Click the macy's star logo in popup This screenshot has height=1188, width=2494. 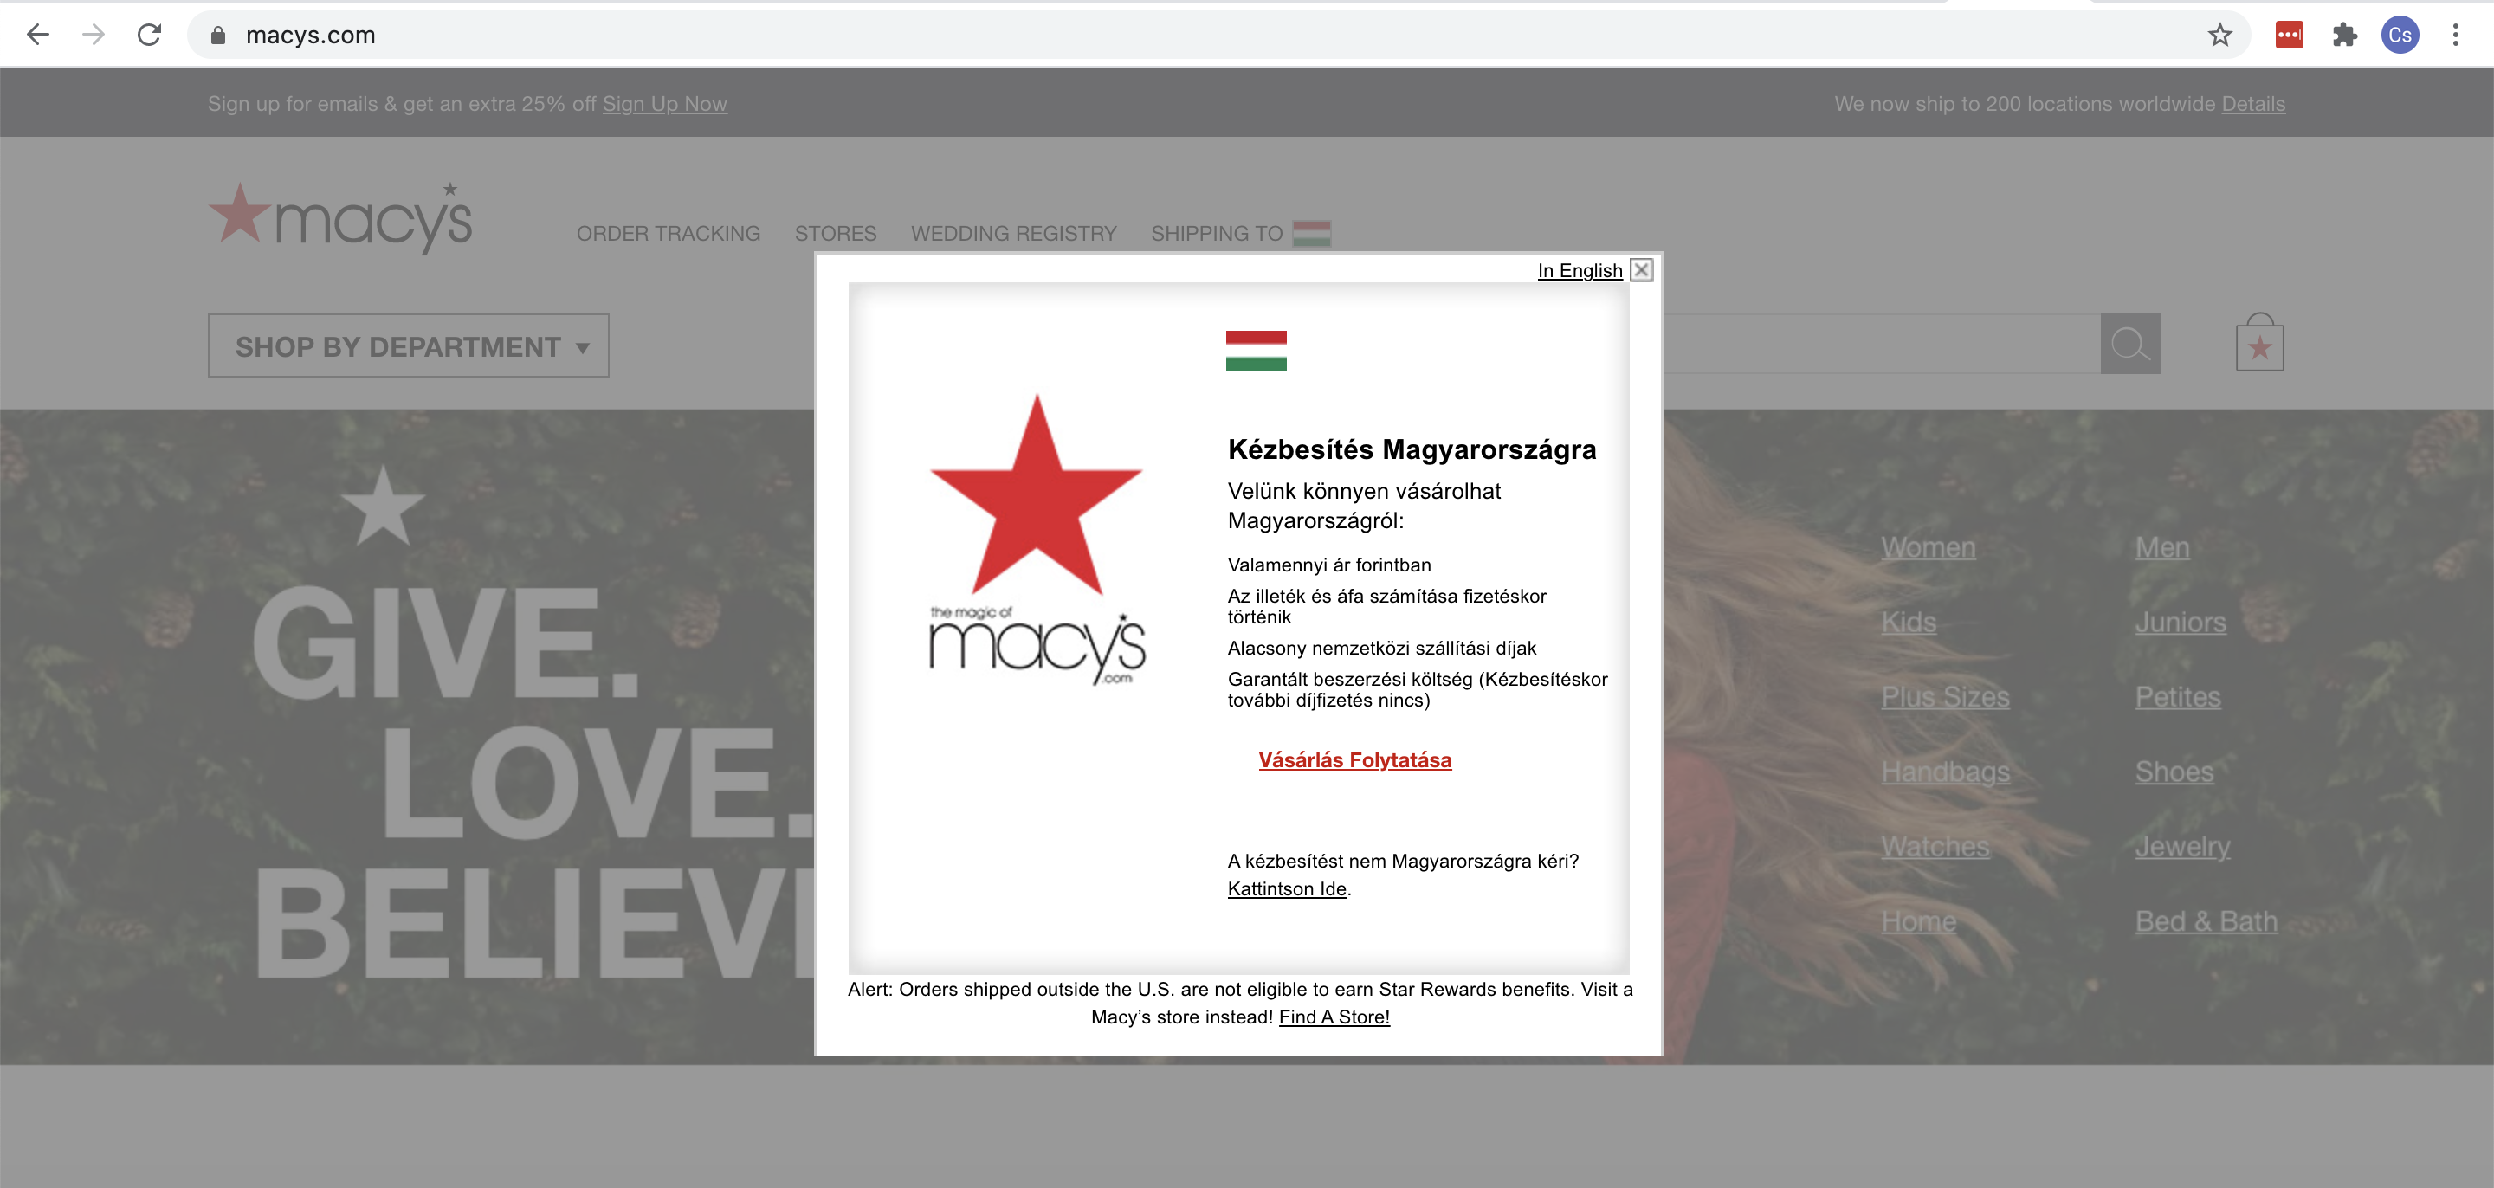[x=1036, y=539]
